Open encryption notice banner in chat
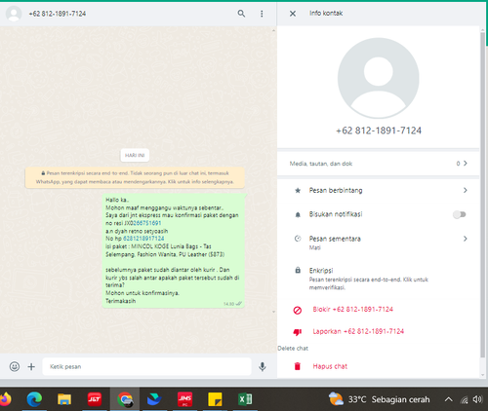This screenshot has height=411, width=488. (135, 177)
